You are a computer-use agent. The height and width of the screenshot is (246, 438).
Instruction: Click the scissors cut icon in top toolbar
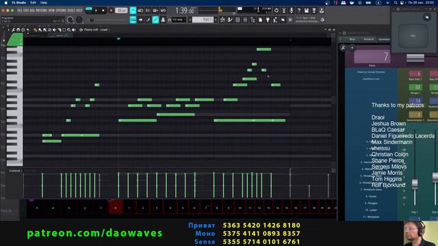(x=284, y=10)
